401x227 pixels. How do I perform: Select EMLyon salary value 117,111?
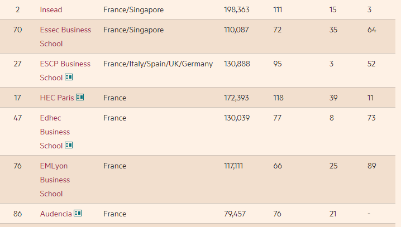[x=233, y=166]
